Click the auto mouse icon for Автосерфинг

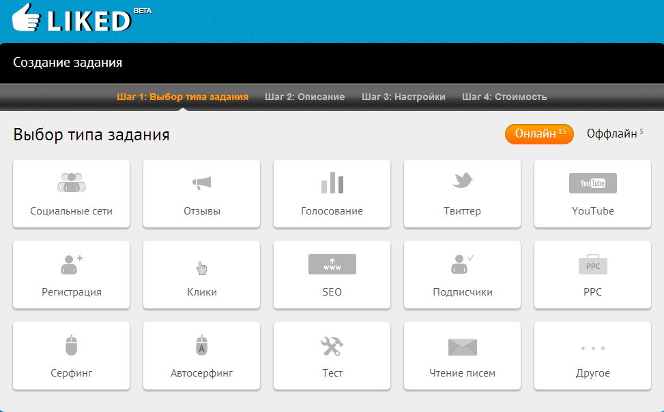point(201,345)
